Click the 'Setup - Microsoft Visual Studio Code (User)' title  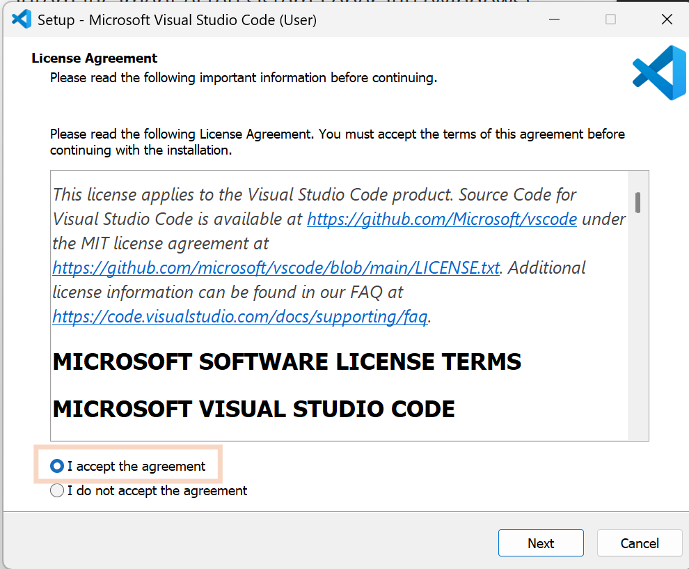coord(177,20)
